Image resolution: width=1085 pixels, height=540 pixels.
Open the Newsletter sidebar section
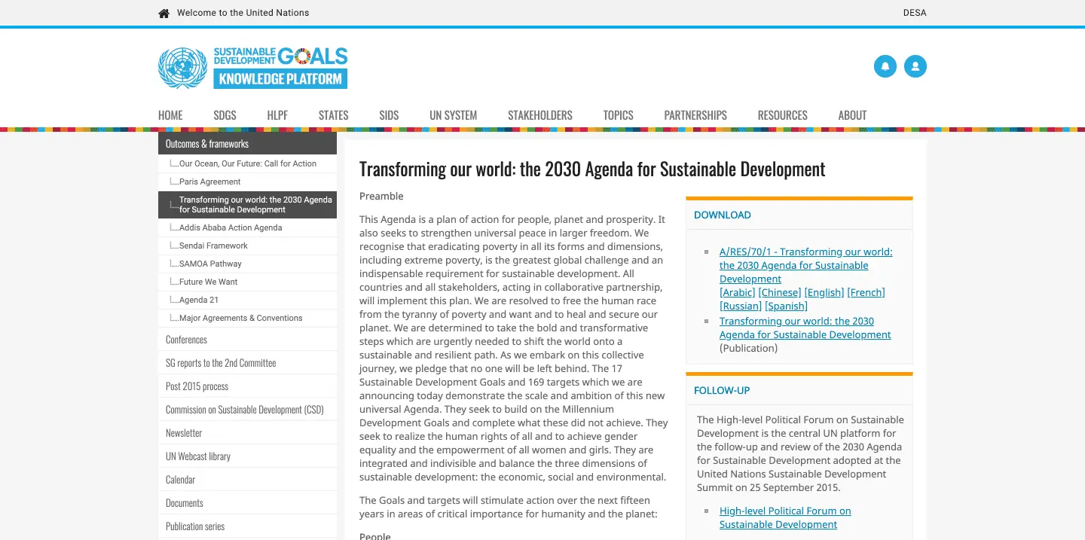pyautogui.click(x=247, y=433)
